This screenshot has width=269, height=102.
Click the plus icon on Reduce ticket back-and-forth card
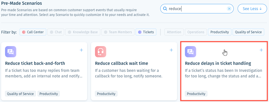point(81,50)
